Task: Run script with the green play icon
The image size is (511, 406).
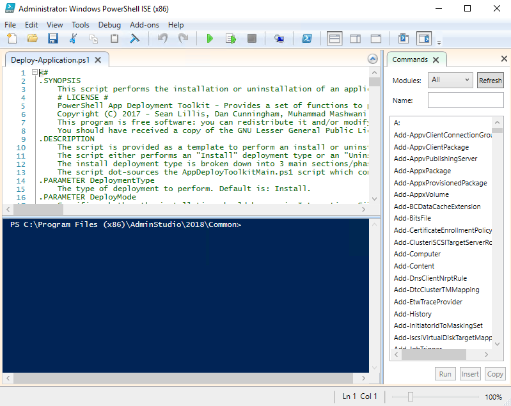Action: pos(210,39)
